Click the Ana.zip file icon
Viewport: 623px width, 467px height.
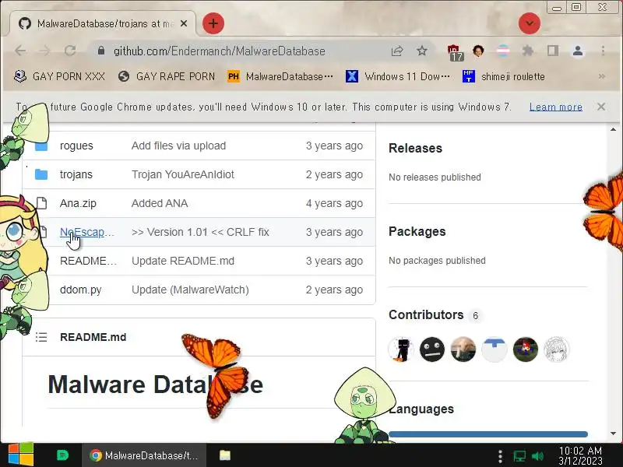pyautogui.click(x=42, y=203)
